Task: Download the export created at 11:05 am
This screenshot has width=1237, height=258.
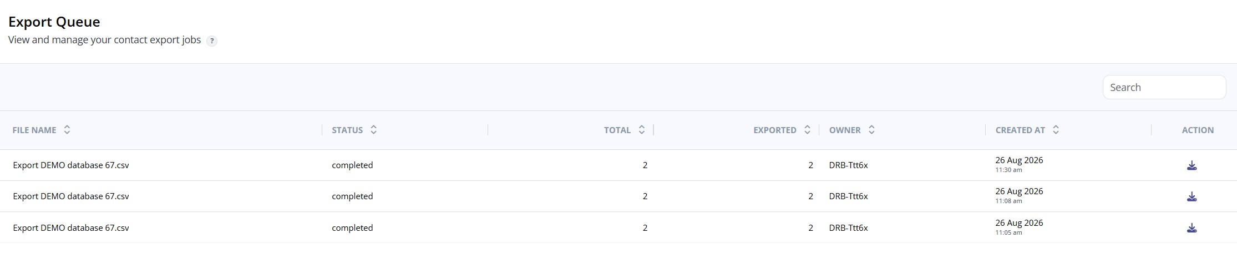Action: point(1192,227)
